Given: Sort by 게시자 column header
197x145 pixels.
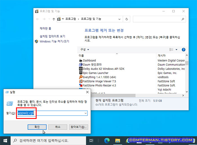Looking at the screenshot, I should tap(162, 56).
